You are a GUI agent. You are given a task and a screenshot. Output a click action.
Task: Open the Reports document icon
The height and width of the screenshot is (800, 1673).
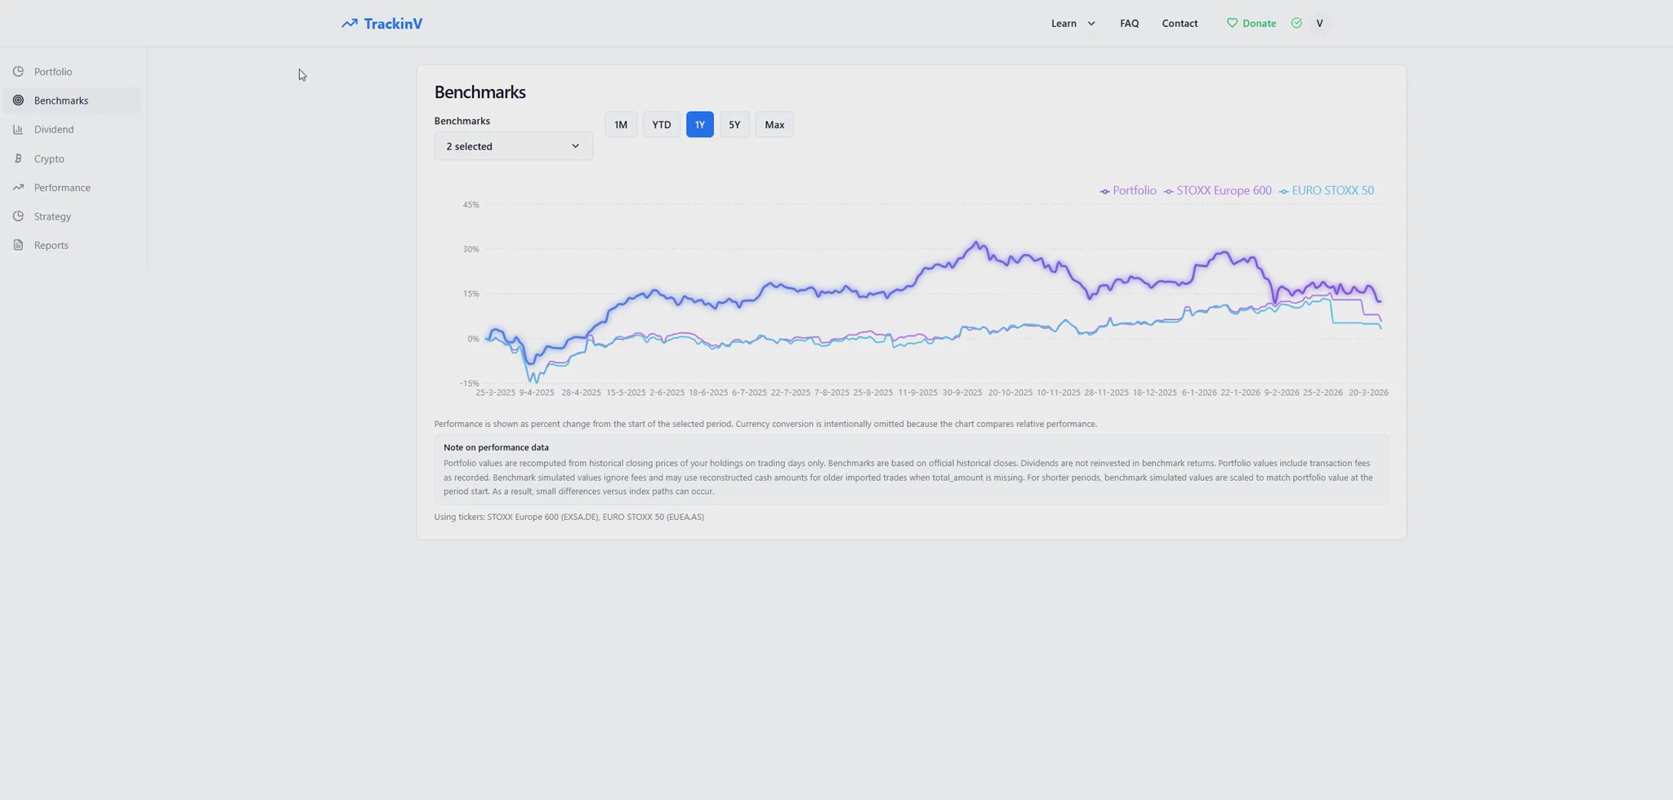18,245
